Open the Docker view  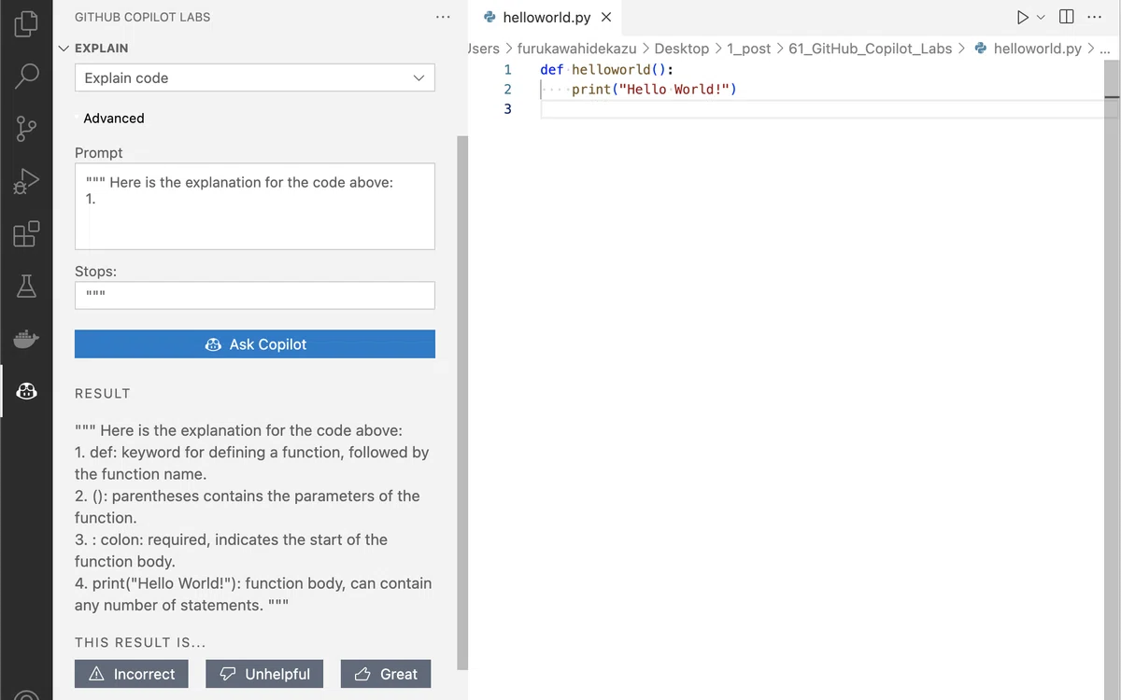tap(26, 338)
